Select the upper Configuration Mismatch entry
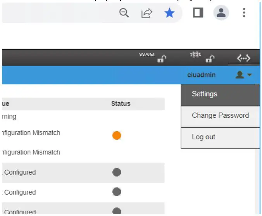 [31, 133]
